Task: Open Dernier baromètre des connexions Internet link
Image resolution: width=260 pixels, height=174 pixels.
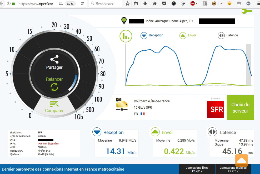Action: [x=63, y=169]
